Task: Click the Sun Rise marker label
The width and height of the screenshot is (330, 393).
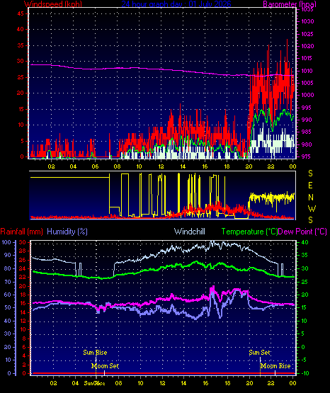Action: click(x=95, y=353)
